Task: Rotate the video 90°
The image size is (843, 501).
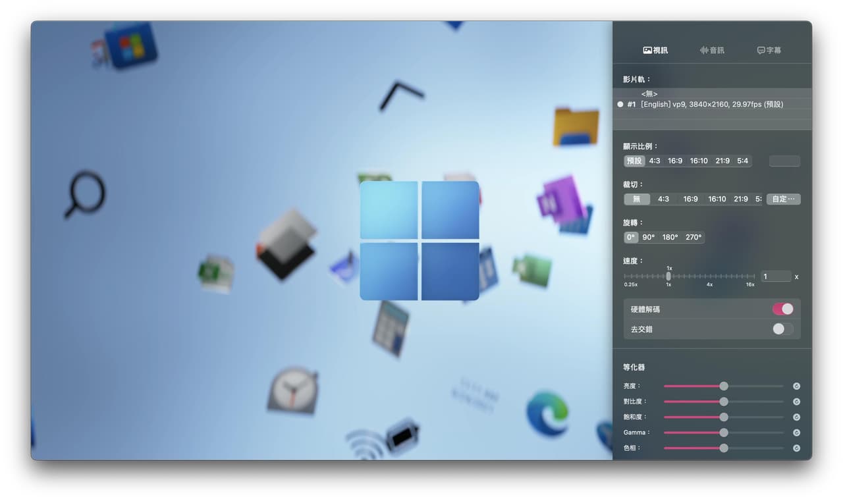Action: (x=649, y=237)
